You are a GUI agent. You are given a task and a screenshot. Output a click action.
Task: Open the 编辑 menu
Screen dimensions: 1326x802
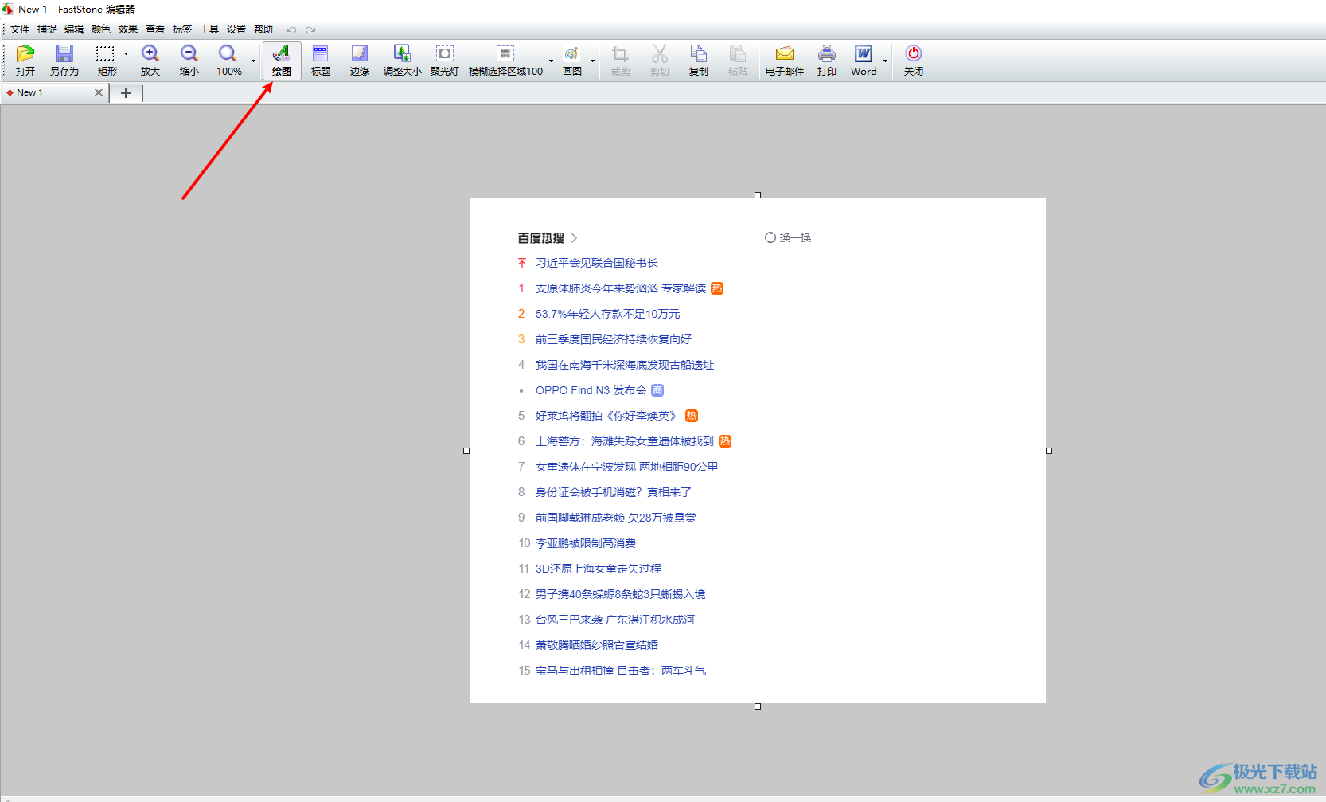(74, 29)
